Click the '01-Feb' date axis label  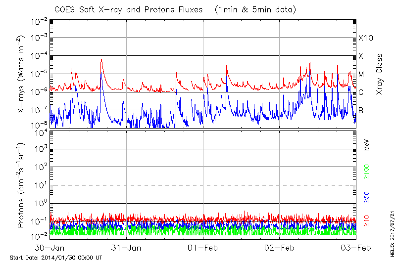pos(203,248)
